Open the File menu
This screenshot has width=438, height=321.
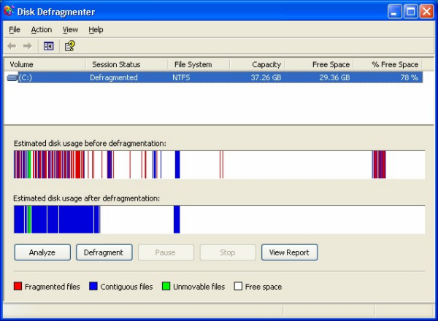pyautogui.click(x=15, y=30)
